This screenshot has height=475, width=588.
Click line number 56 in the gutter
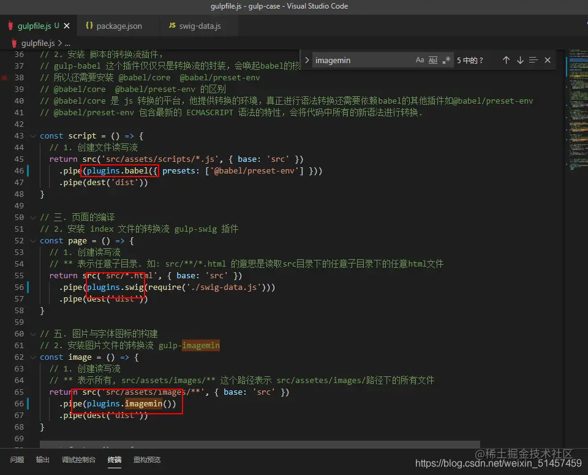click(x=19, y=287)
